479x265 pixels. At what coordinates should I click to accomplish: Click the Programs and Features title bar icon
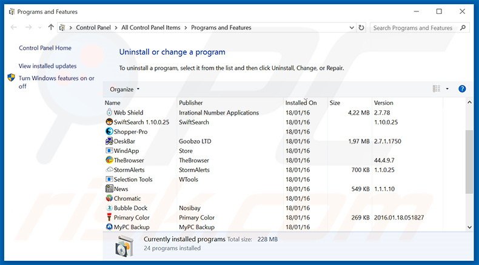coord(12,12)
